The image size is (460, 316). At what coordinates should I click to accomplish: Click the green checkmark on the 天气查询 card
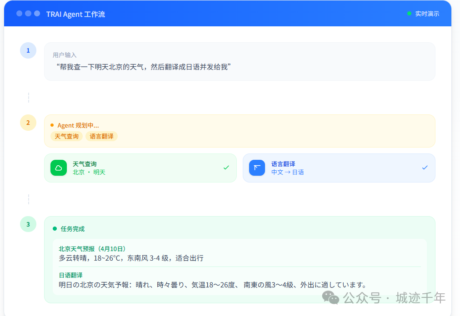click(226, 168)
